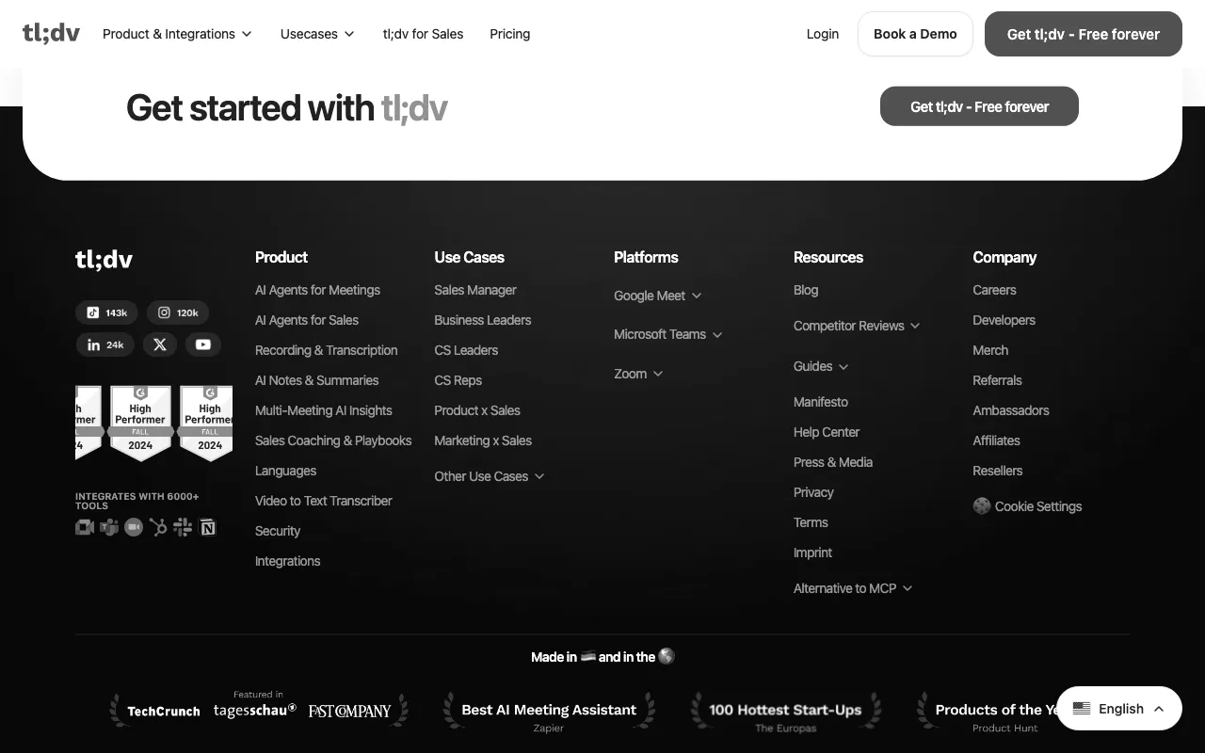Open the Instagram 120k social badge
This screenshot has height=753, width=1205.
click(178, 312)
